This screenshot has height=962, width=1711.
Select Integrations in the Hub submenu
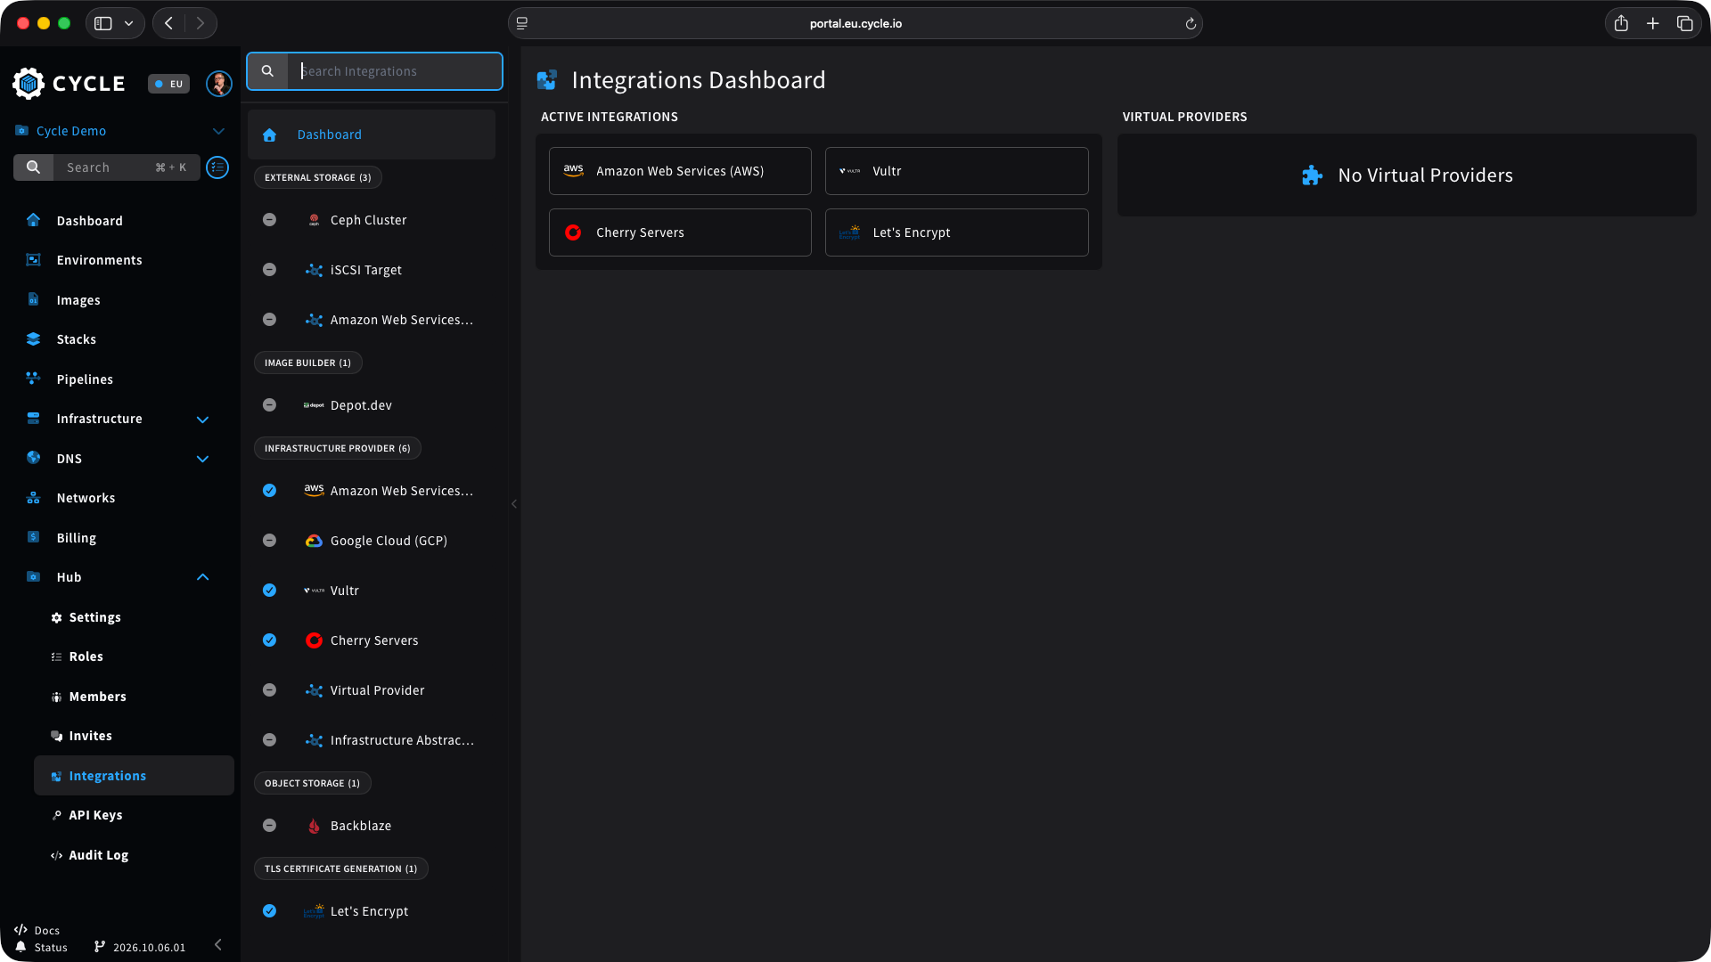click(134, 776)
